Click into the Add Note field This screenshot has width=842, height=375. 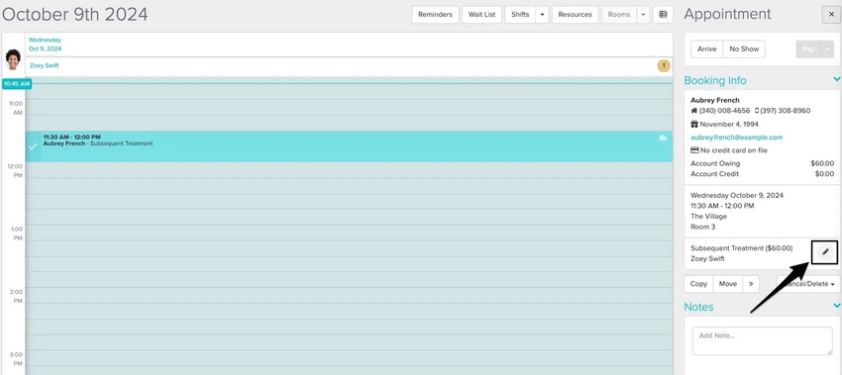point(762,340)
